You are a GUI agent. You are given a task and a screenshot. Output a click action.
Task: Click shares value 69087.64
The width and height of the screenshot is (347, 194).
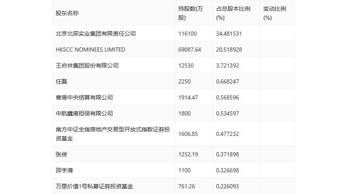click(190, 50)
